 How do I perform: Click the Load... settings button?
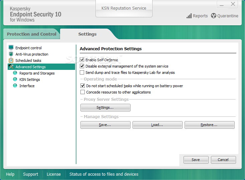click(157, 125)
